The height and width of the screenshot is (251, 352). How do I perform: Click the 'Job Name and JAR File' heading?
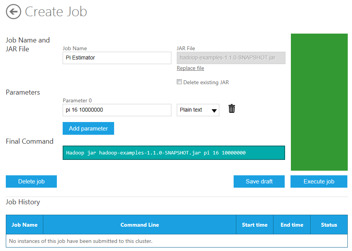pyautogui.click(x=28, y=44)
